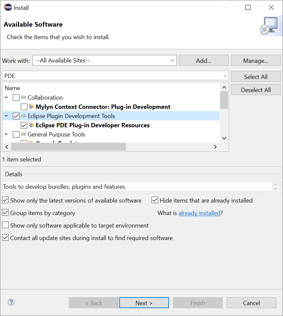Click the Details down stepper arrow
Viewport: 283px width, 316px height.
(x=275, y=189)
